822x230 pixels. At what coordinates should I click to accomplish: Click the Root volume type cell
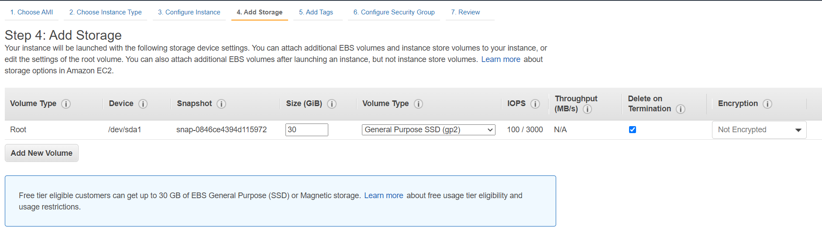[x=18, y=130]
